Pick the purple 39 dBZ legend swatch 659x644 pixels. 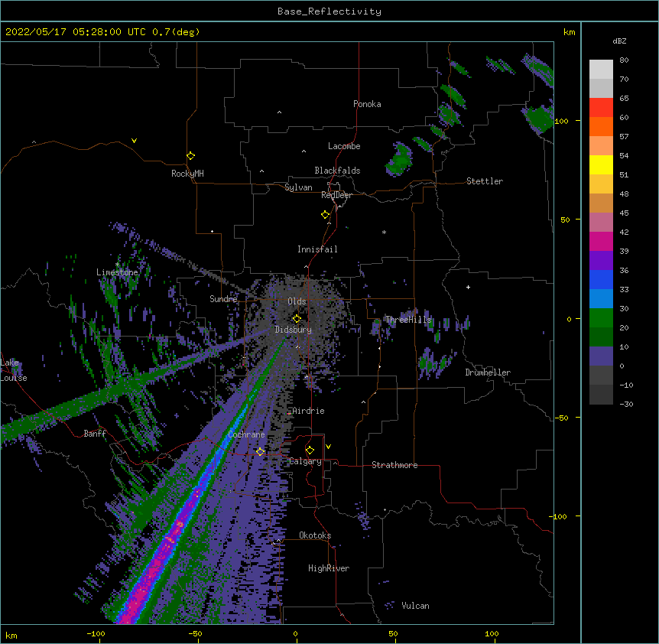point(601,260)
